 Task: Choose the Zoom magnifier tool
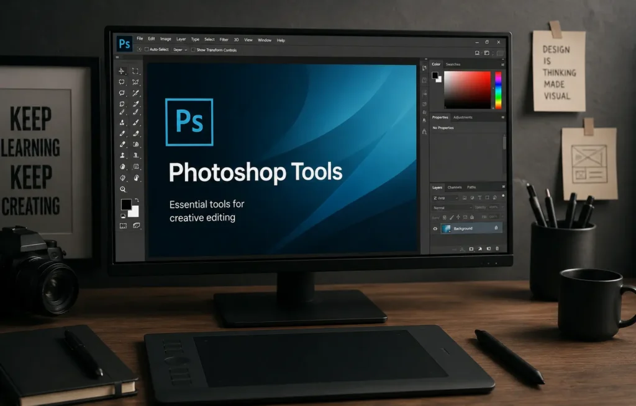[x=123, y=189]
